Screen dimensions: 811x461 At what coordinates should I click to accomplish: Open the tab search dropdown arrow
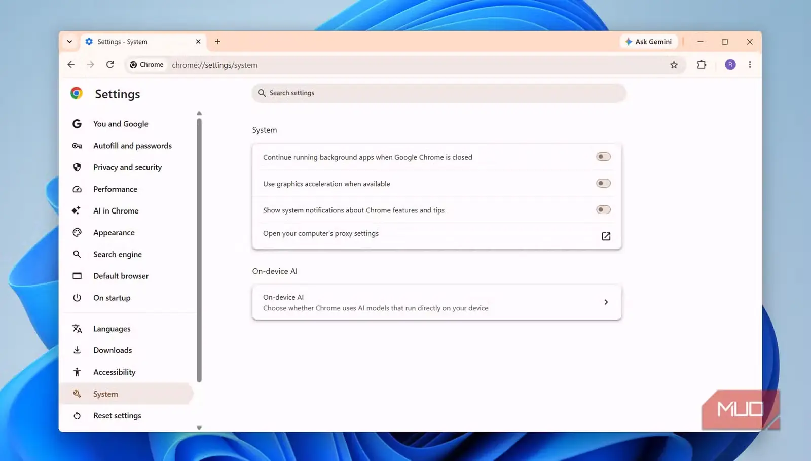[69, 42]
